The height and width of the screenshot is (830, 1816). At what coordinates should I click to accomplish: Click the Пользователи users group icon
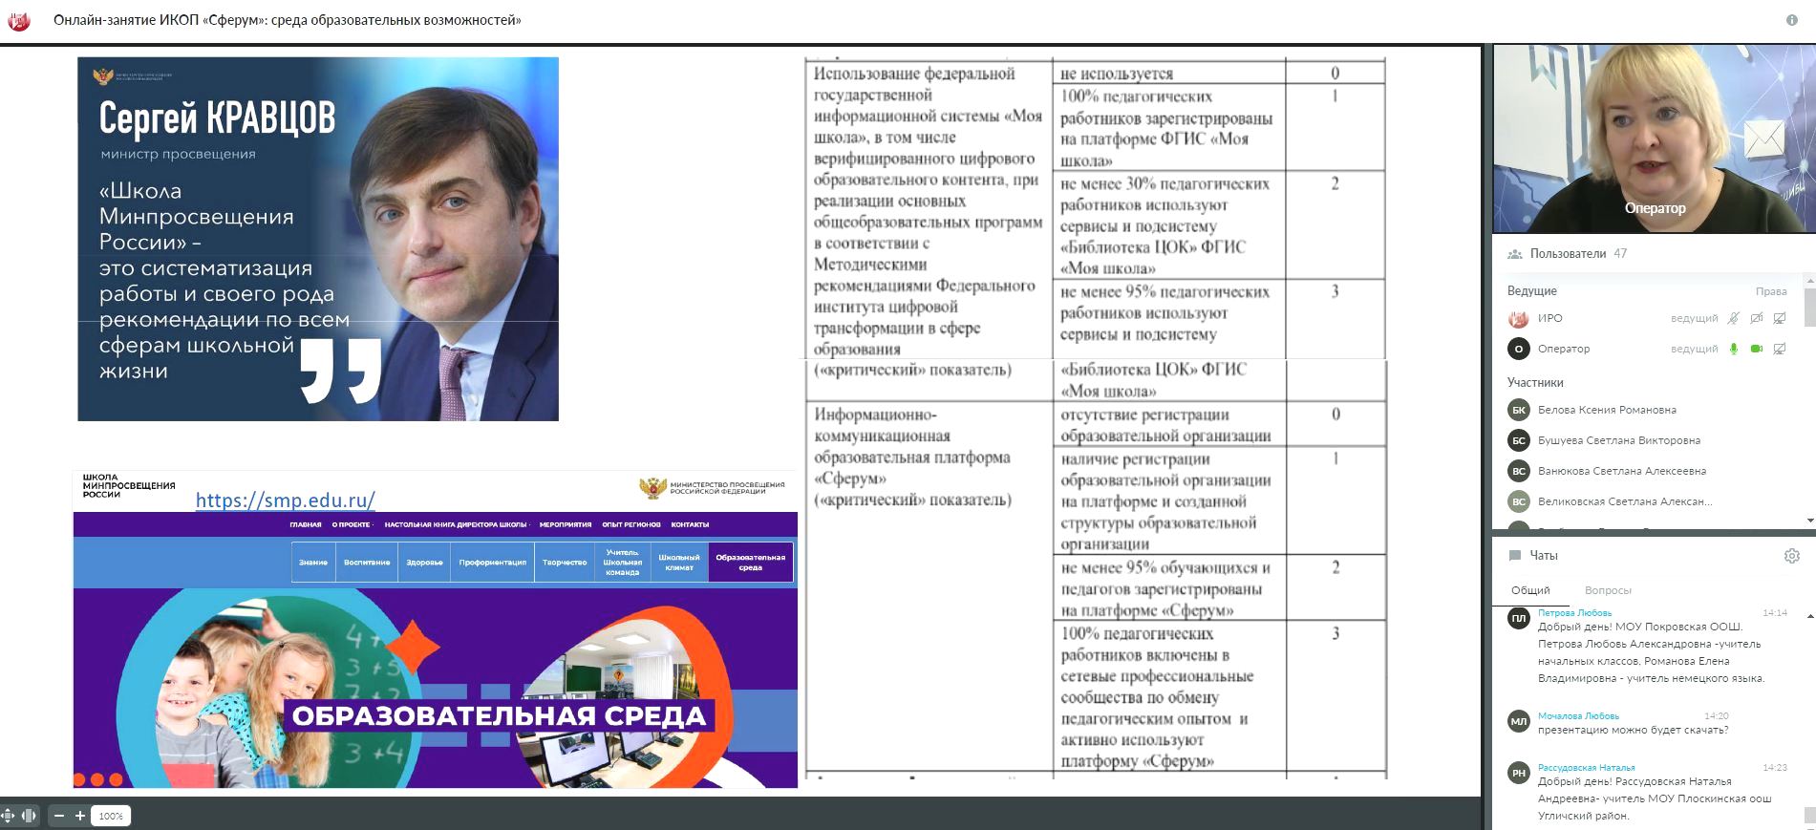click(x=1514, y=254)
